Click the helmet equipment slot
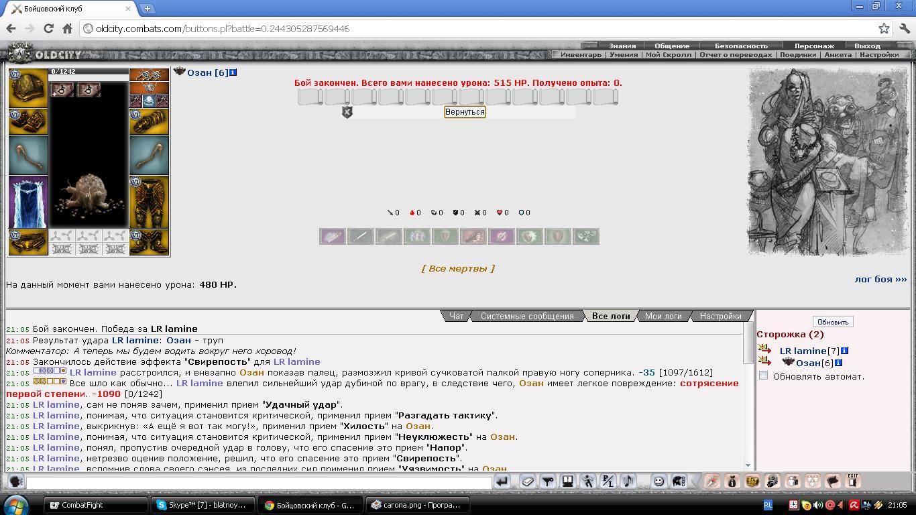Viewport: 916px width, 515px height. coord(28,88)
